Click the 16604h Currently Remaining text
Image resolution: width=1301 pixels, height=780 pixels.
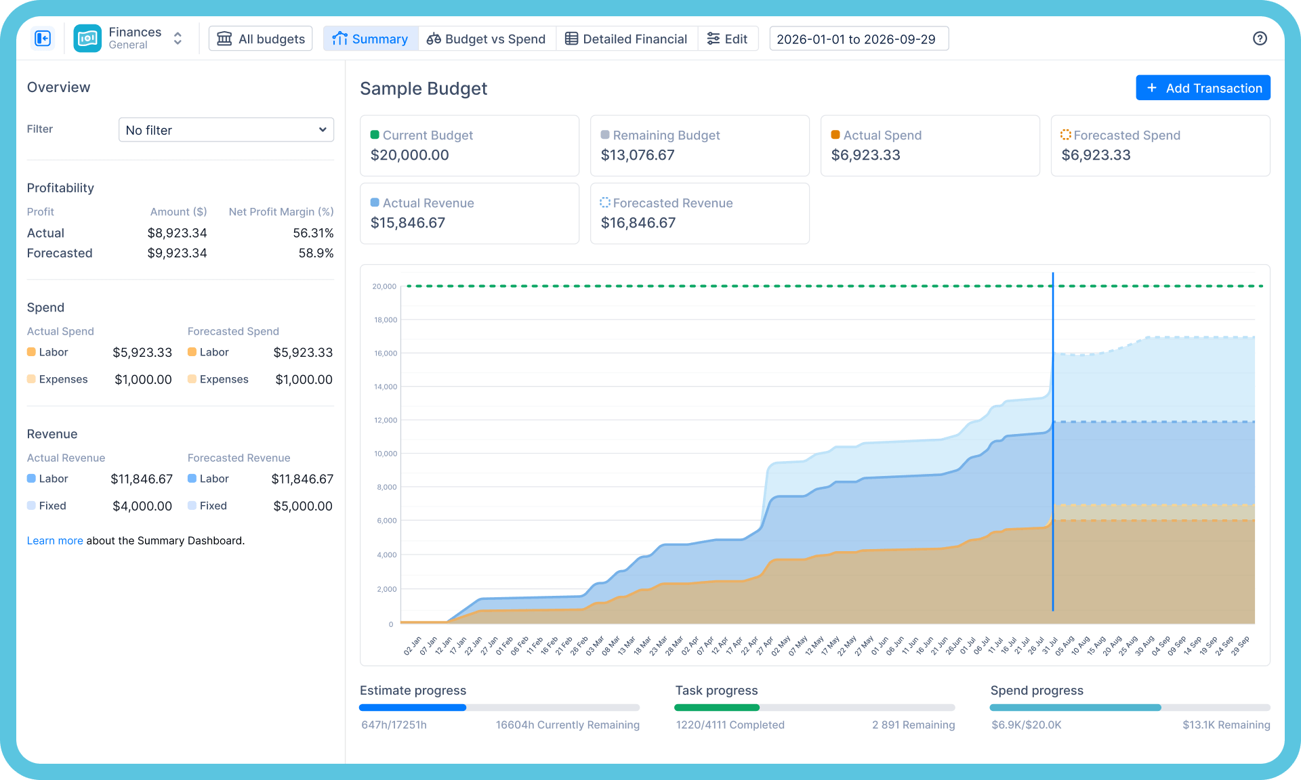pos(568,724)
